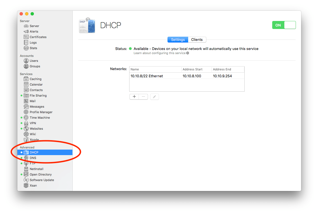Select the DNS service icon

tap(26, 158)
